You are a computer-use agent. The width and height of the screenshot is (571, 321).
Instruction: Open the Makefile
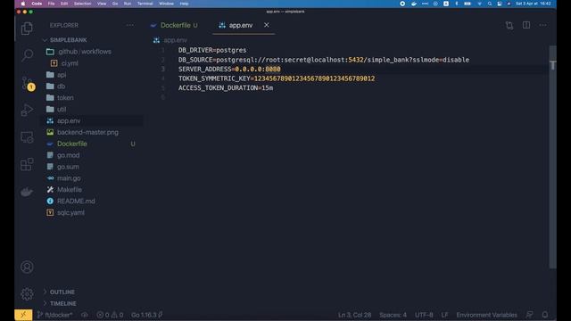(x=70, y=190)
